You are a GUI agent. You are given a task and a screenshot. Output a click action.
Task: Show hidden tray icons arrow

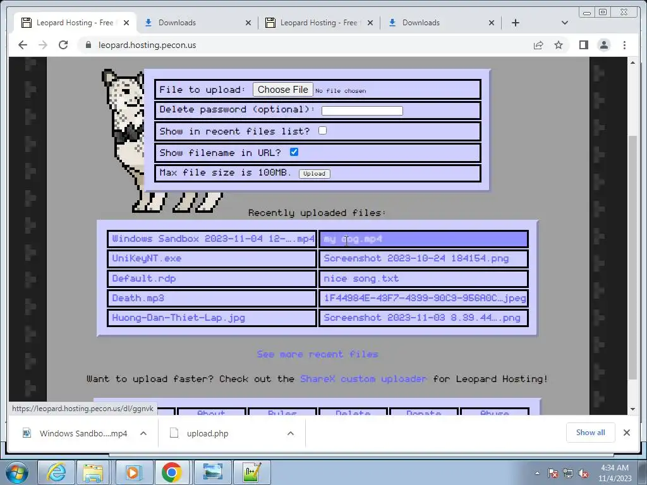point(537,473)
